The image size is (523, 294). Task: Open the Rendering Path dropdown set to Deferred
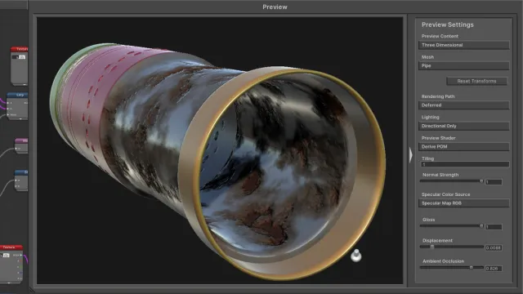tap(463, 105)
